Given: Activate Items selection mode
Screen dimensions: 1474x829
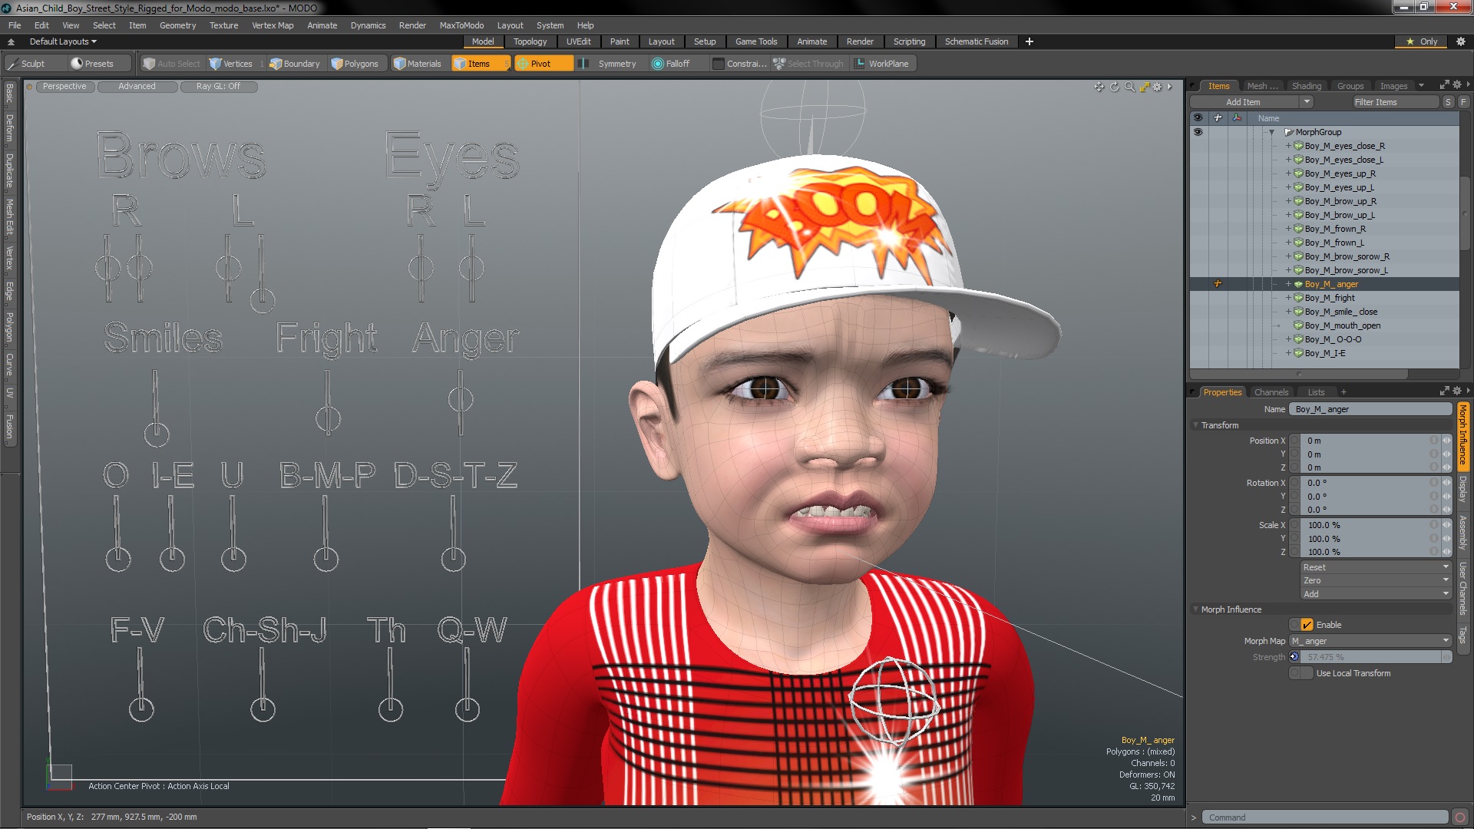Looking at the screenshot, I should click(480, 64).
